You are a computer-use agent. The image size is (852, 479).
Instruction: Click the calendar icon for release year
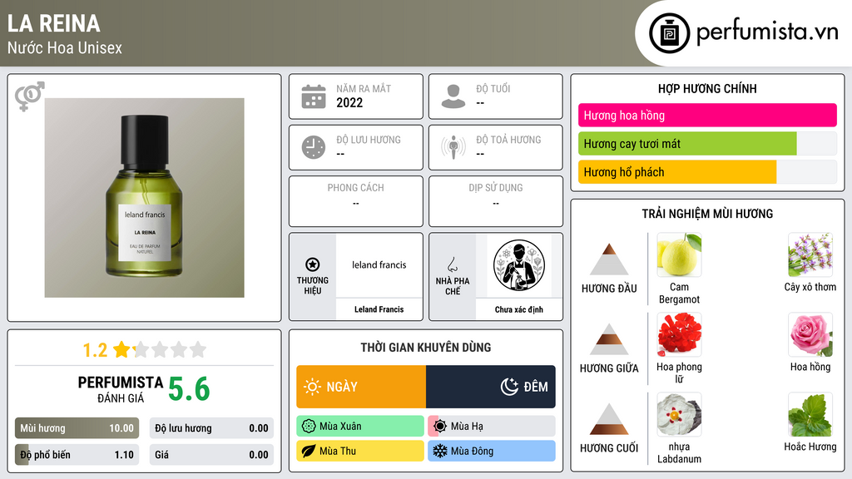pos(314,96)
